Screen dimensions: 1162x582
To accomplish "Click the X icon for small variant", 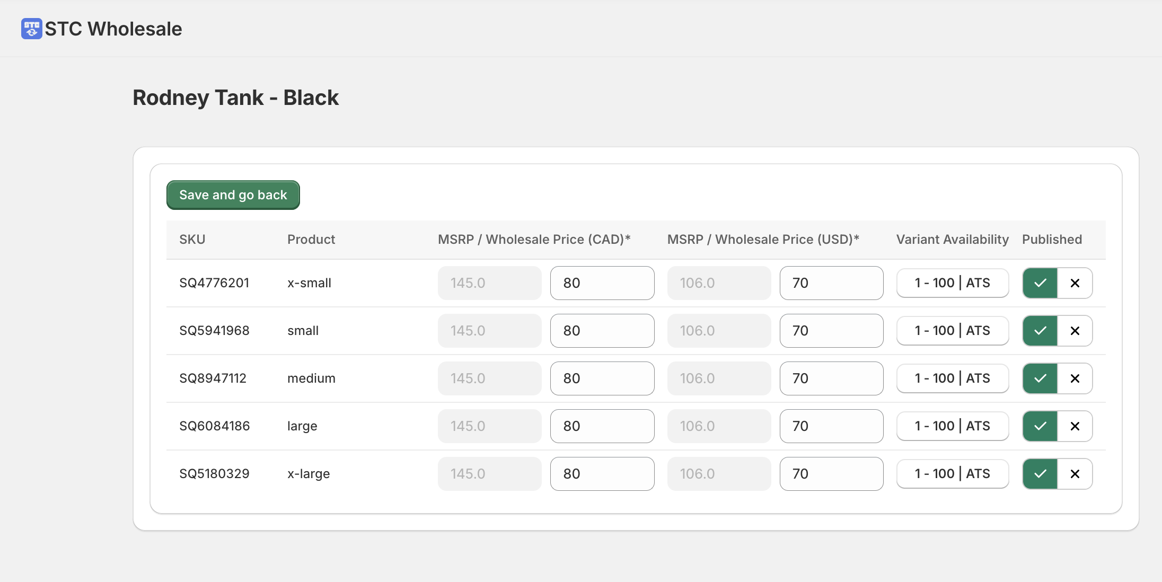I will point(1075,331).
